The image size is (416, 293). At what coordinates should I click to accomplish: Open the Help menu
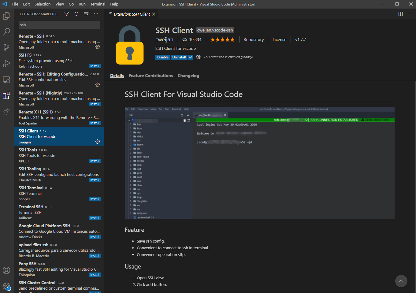pyautogui.click(x=114, y=4)
